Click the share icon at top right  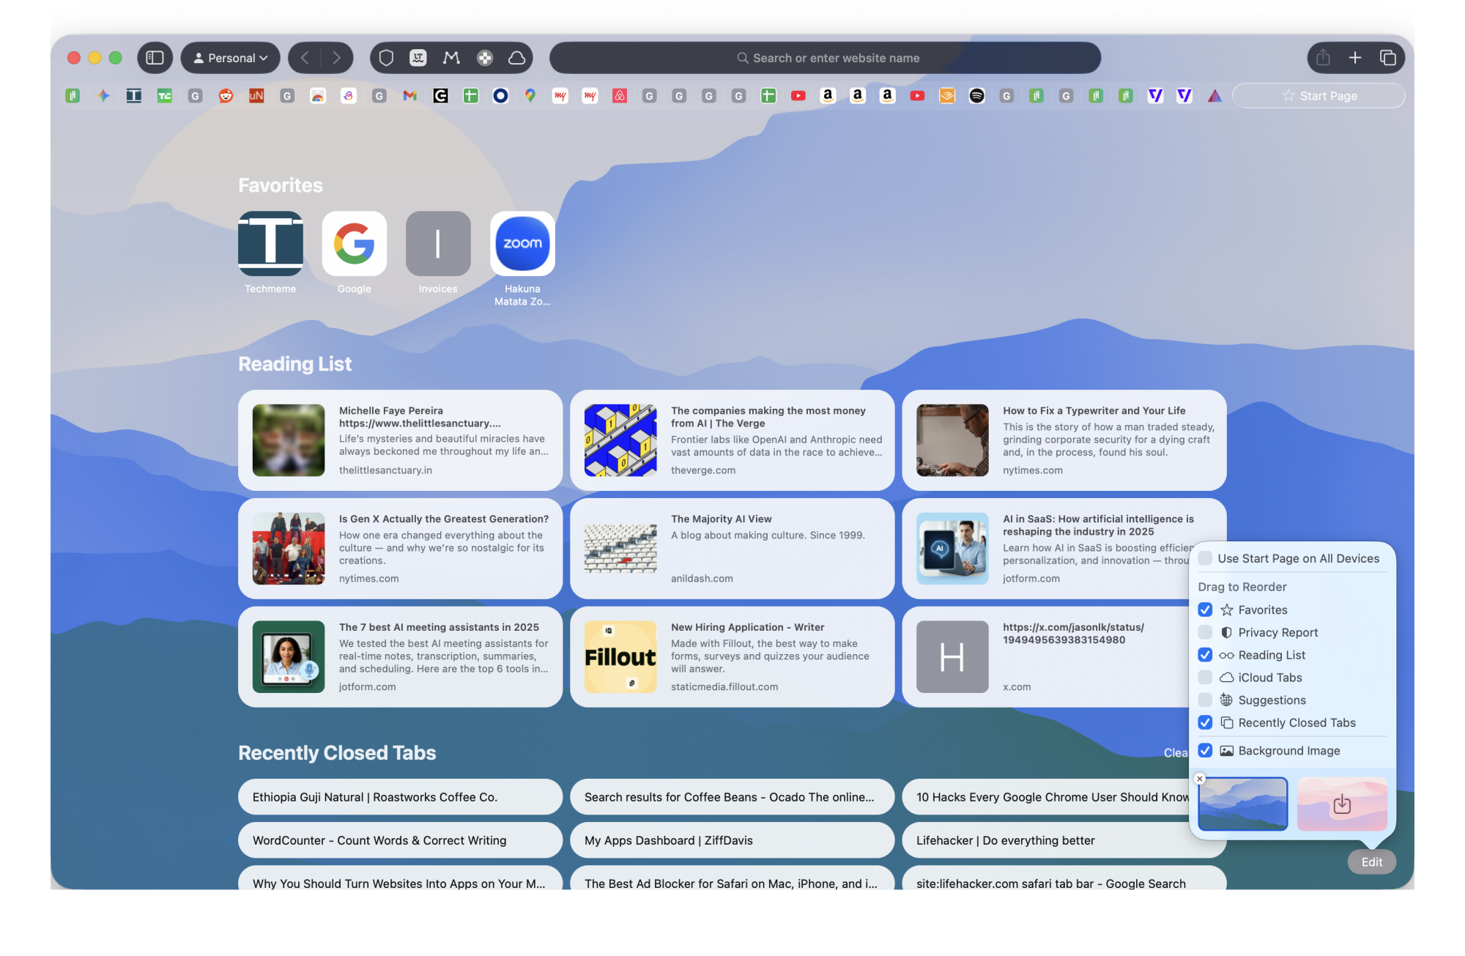tap(1323, 57)
